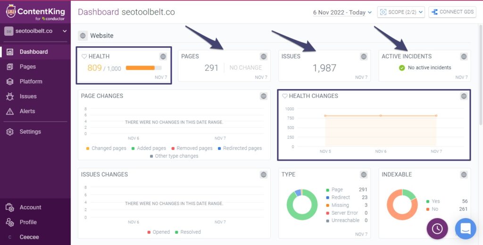Click the green no-incidents checkmark icon

coord(402,68)
